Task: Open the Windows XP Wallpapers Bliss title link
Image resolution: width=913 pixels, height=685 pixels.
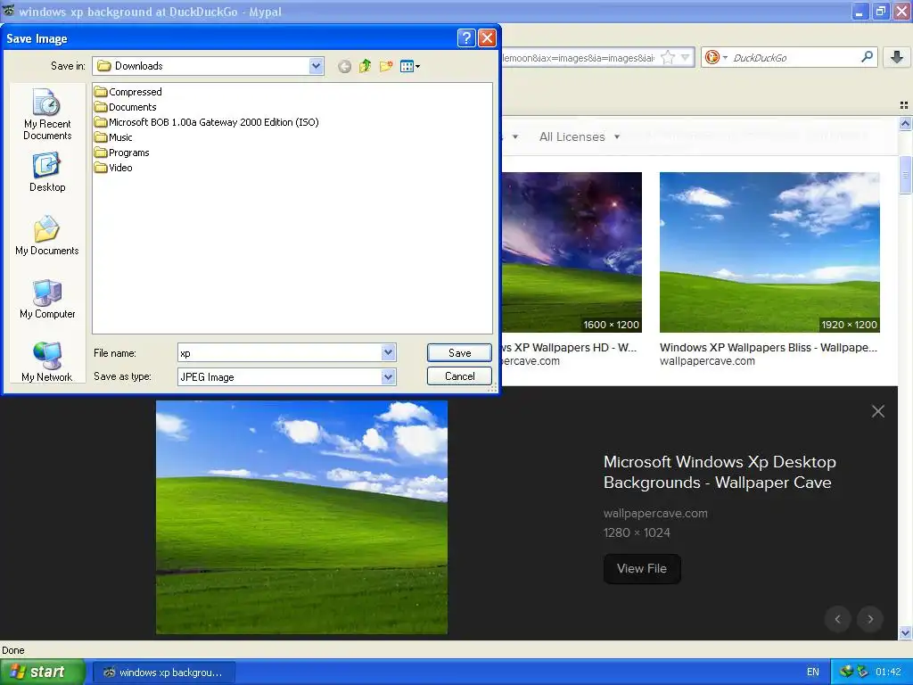Action: (769, 347)
